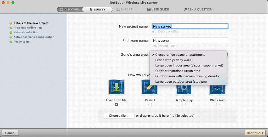The image size is (268, 137).
Task: Click the drag-n-drop file hint text
Action: click(x=165, y=116)
